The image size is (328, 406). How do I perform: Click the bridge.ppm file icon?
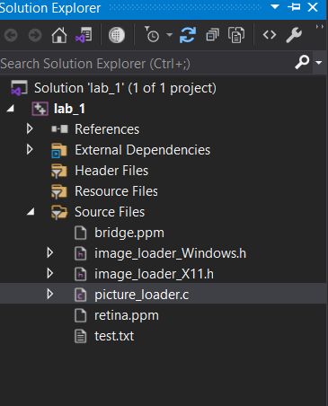coord(80,233)
